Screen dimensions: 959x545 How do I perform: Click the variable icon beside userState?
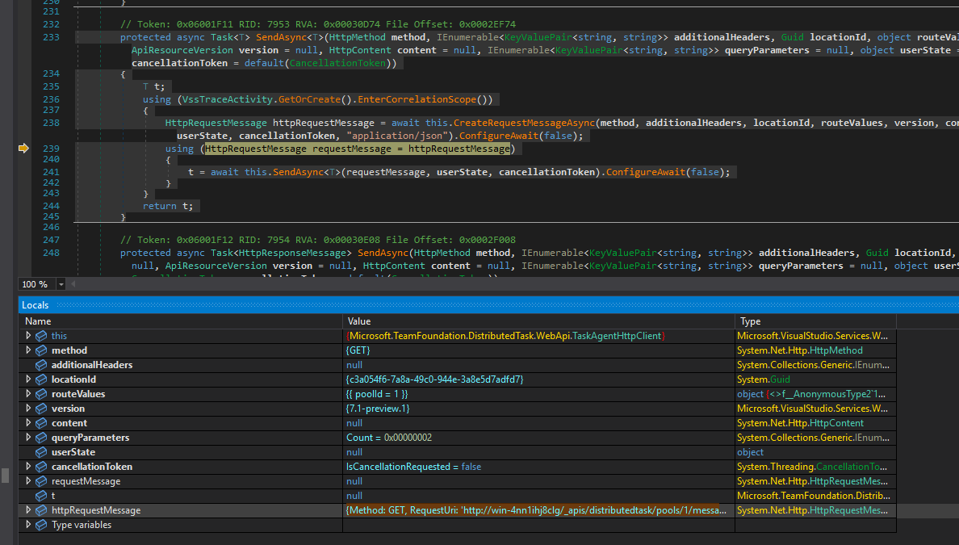point(41,452)
